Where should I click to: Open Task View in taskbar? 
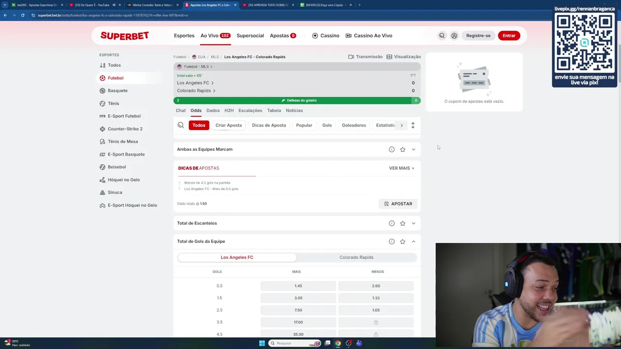327,343
